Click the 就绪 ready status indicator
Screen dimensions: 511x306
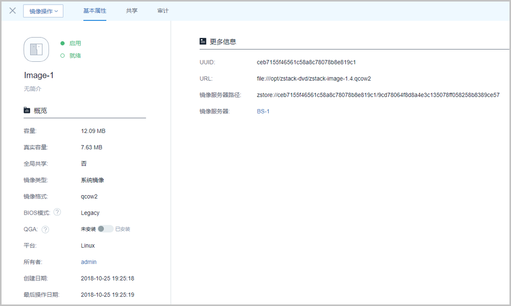pyautogui.click(x=71, y=56)
